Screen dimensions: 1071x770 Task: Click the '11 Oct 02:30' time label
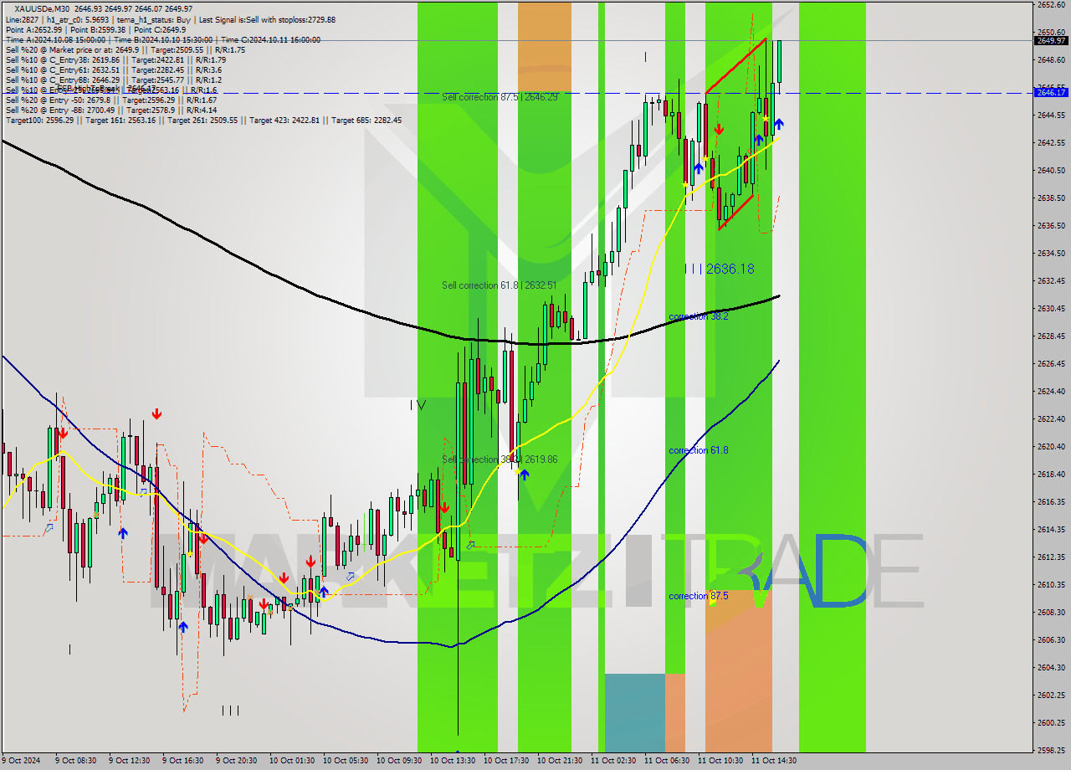pyautogui.click(x=612, y=761)
